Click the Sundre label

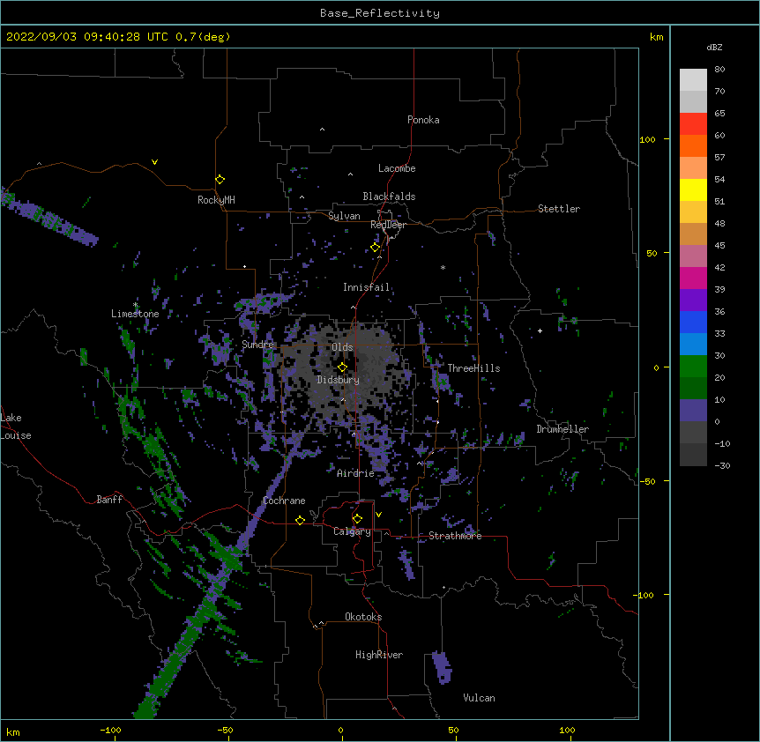click(x=257, y=345)
